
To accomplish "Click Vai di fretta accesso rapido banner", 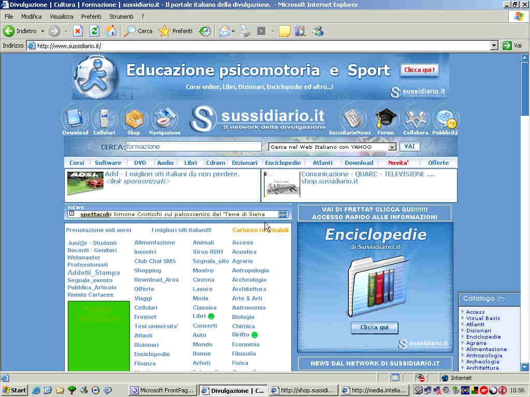I will (375, 213).
